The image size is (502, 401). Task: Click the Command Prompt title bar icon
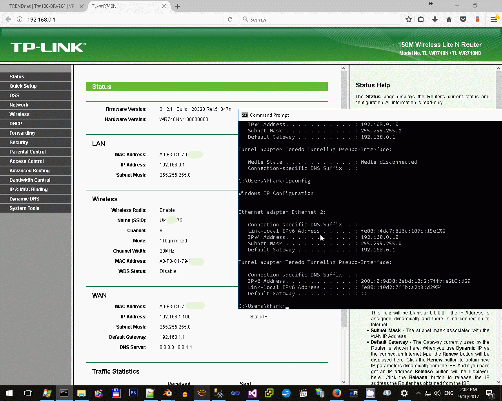(245, 115)
